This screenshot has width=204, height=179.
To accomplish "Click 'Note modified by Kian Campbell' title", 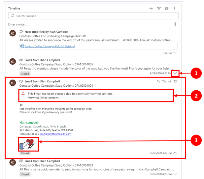I will tap(47, 32).
